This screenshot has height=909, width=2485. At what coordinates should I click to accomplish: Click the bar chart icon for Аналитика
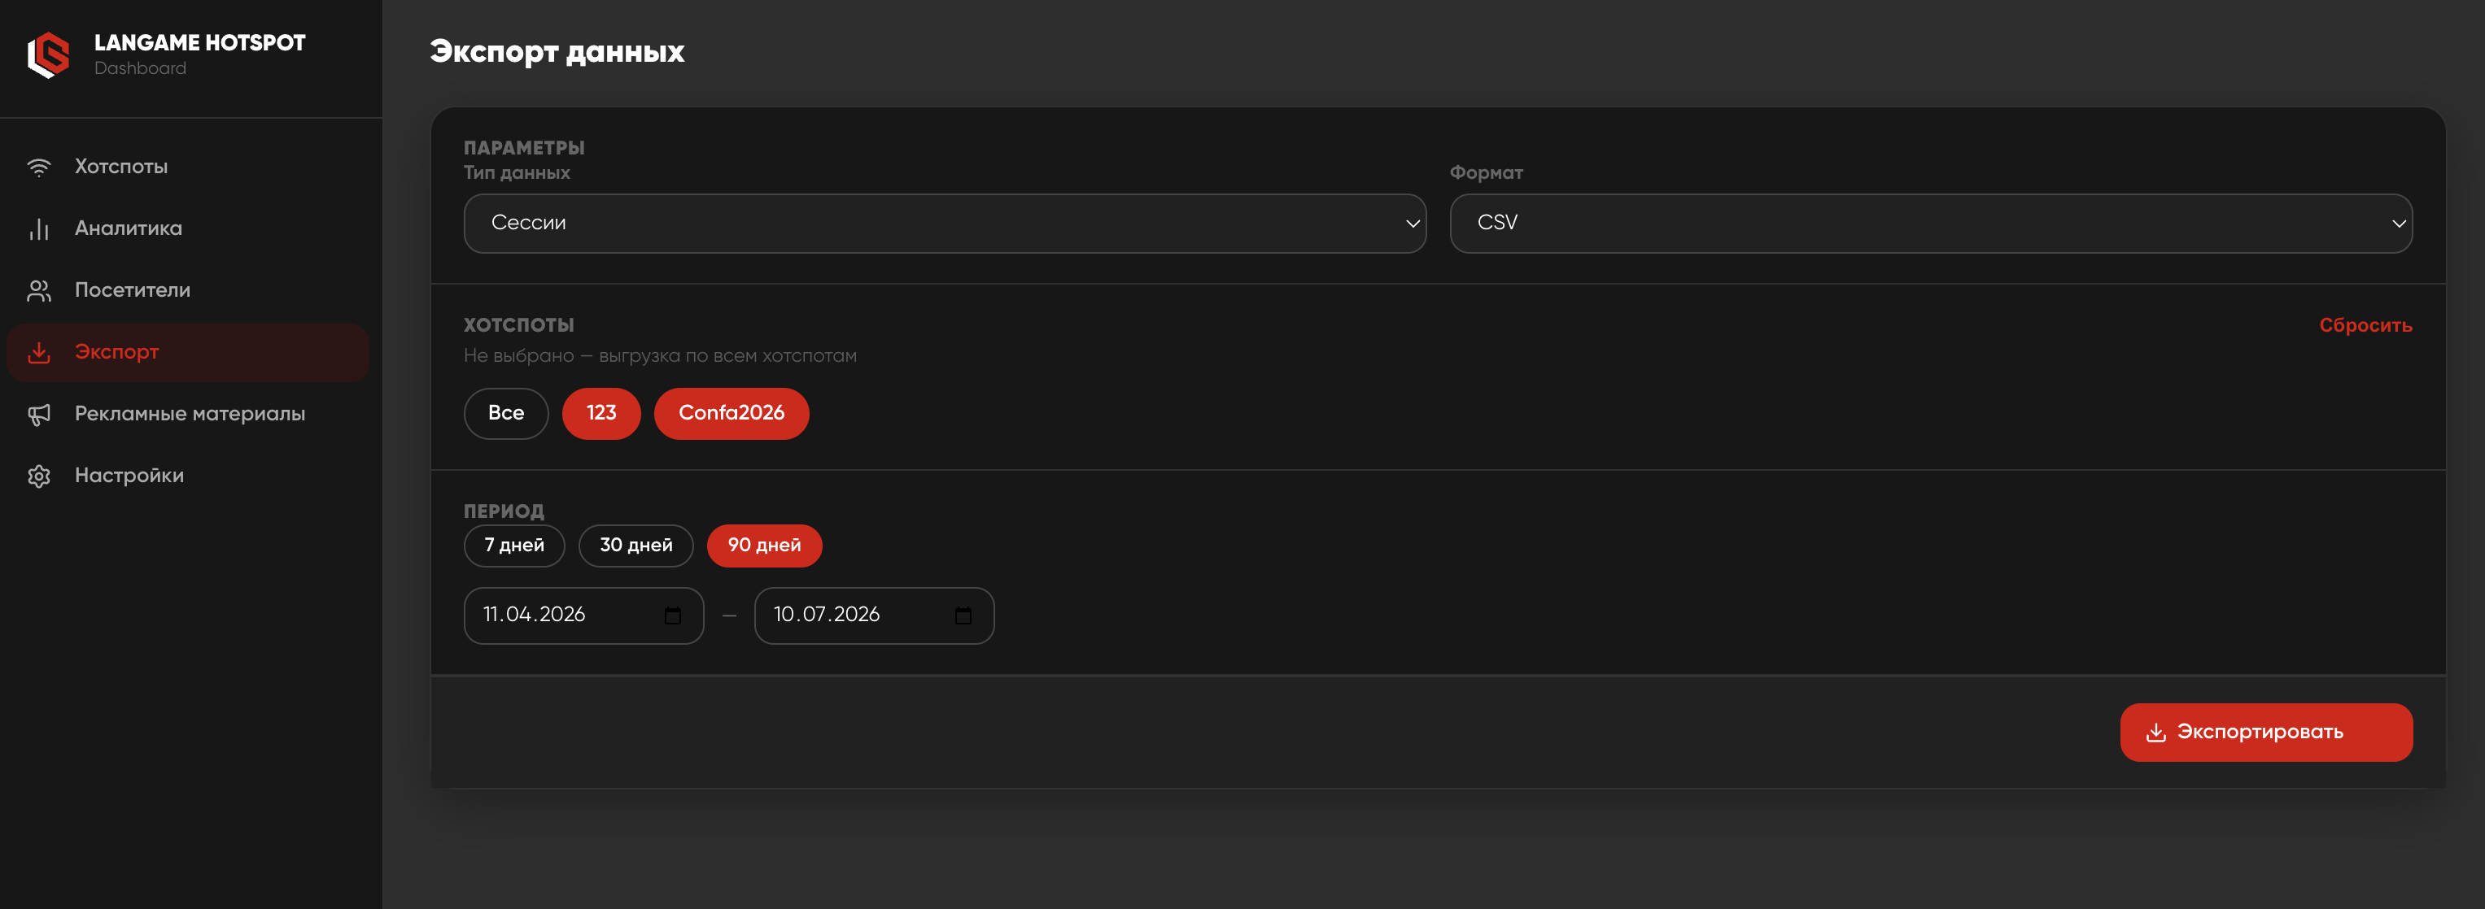[x=38, y=228]
